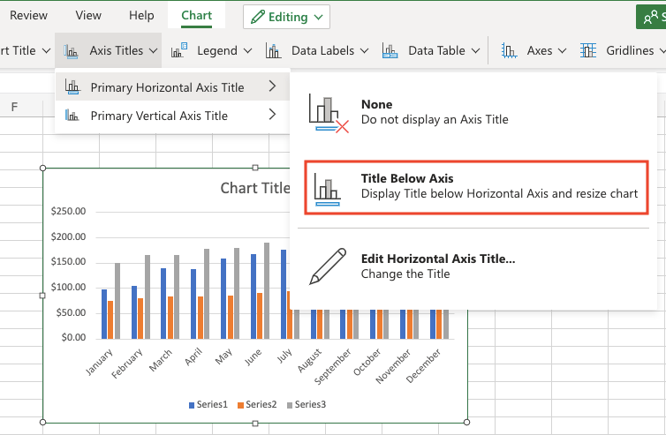Click the chart's bottom-right resize handle
Image resolution: width=666 pixels, height=435 pixels.
[466, 423]
